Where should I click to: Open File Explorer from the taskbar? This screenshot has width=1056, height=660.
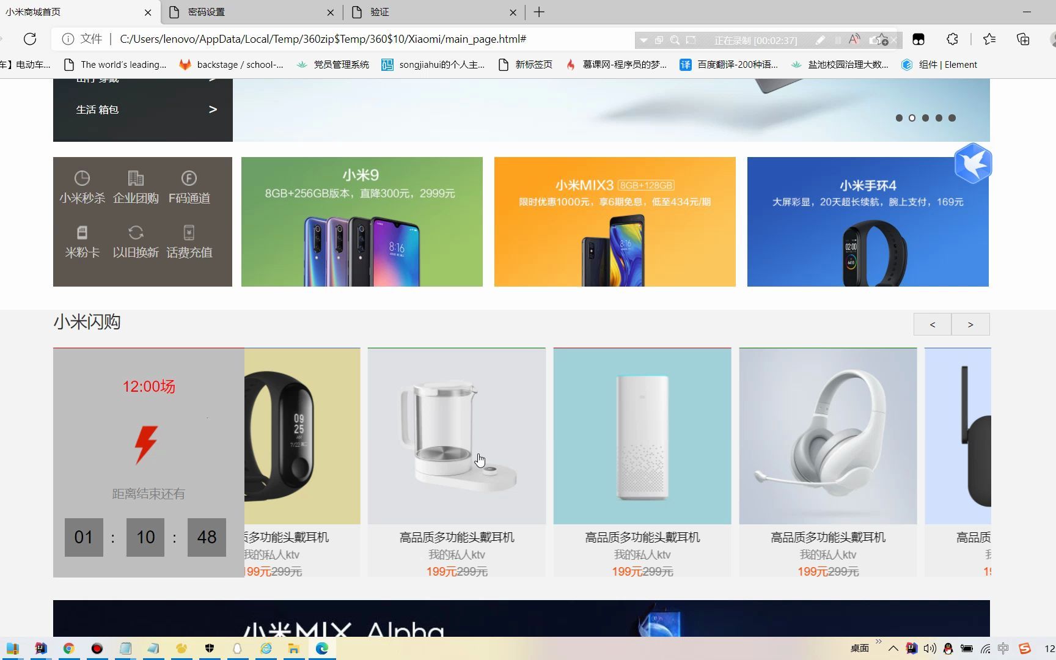click(294, 648)
